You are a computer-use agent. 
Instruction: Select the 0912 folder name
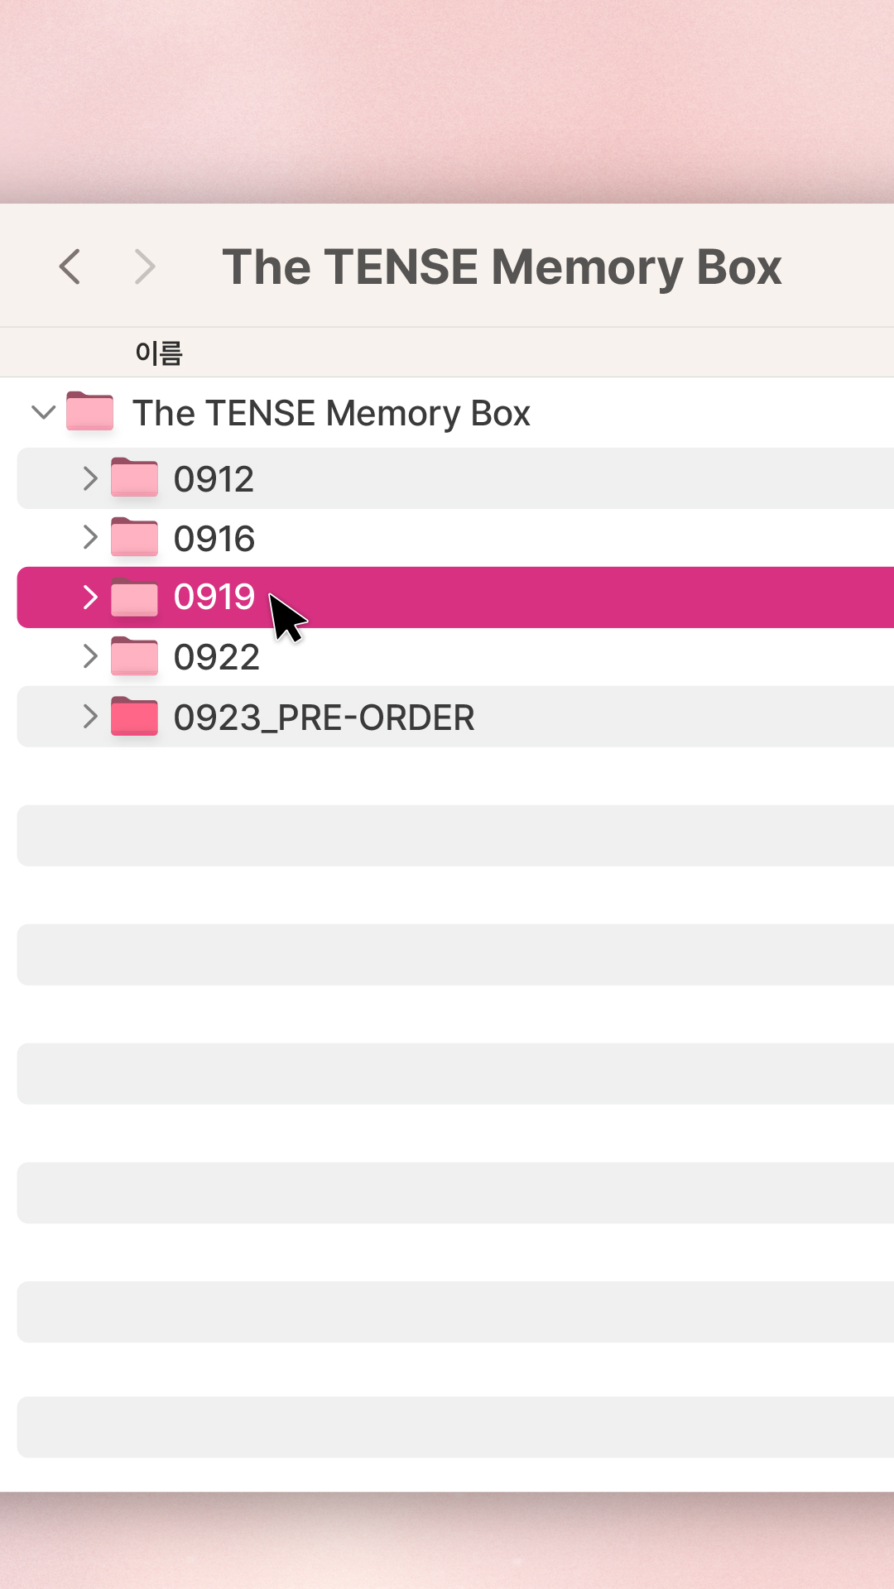click(214, 479)
